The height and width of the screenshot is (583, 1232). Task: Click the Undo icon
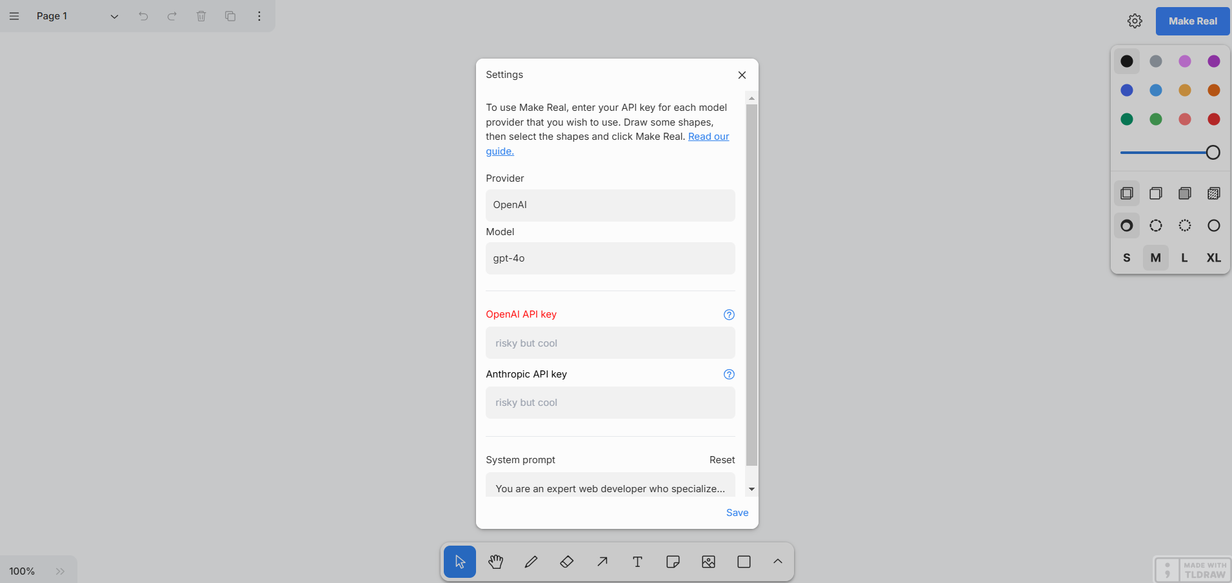click(x=143, y=16)
